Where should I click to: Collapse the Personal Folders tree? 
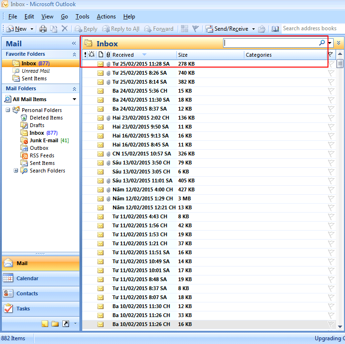click(x=8, y=110)
